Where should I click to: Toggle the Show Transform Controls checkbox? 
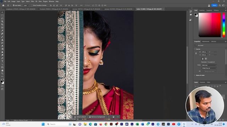[32, 5]
